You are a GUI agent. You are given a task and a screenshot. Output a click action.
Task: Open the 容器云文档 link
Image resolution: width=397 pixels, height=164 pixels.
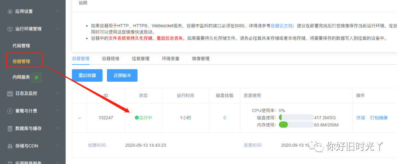(282, 26)
